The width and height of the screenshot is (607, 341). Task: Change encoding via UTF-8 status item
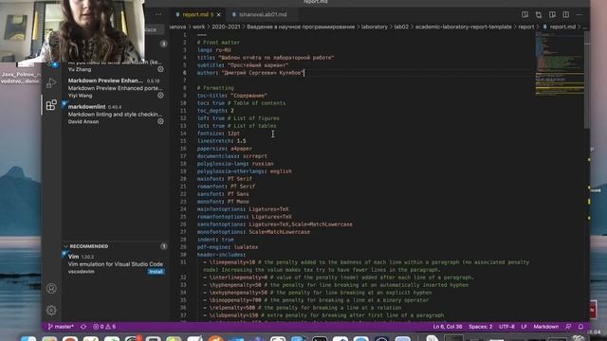point(506,327)
